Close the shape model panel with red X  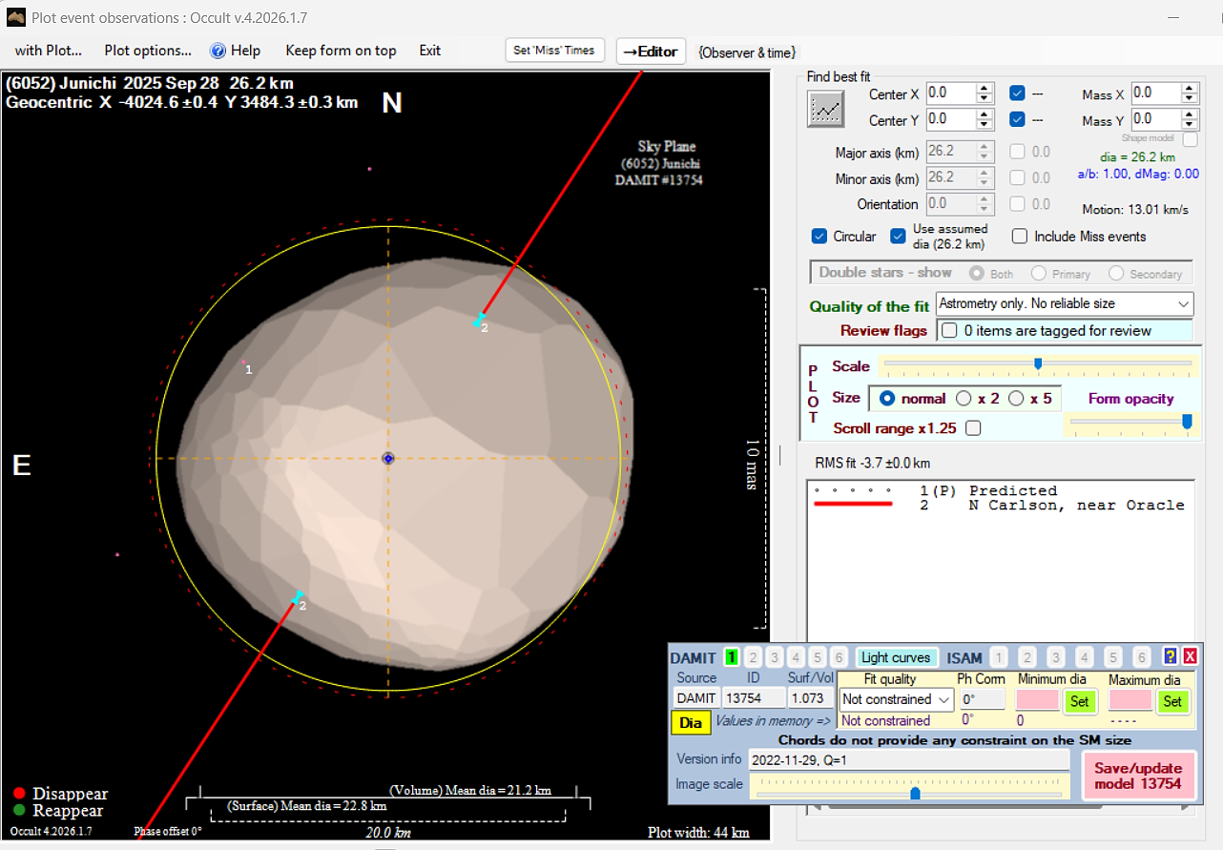click(x=1190, y=656)
